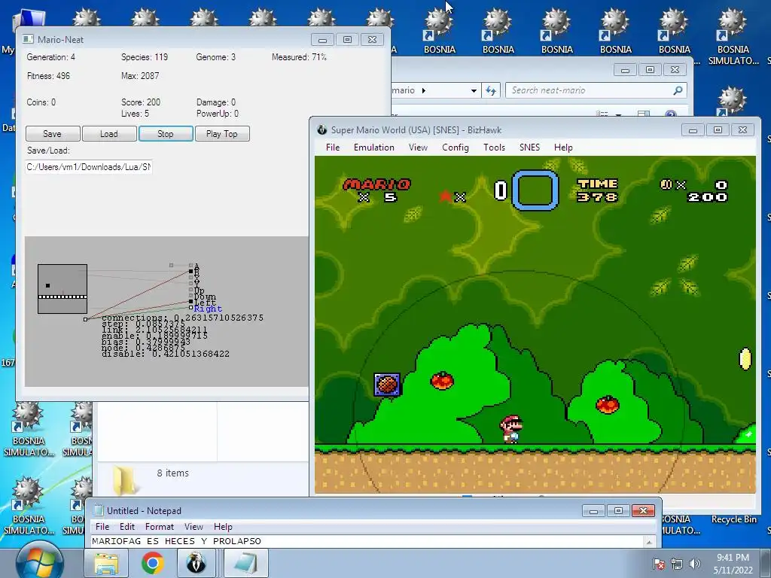Open the BizHawk Tools menu

click(494, 148)
